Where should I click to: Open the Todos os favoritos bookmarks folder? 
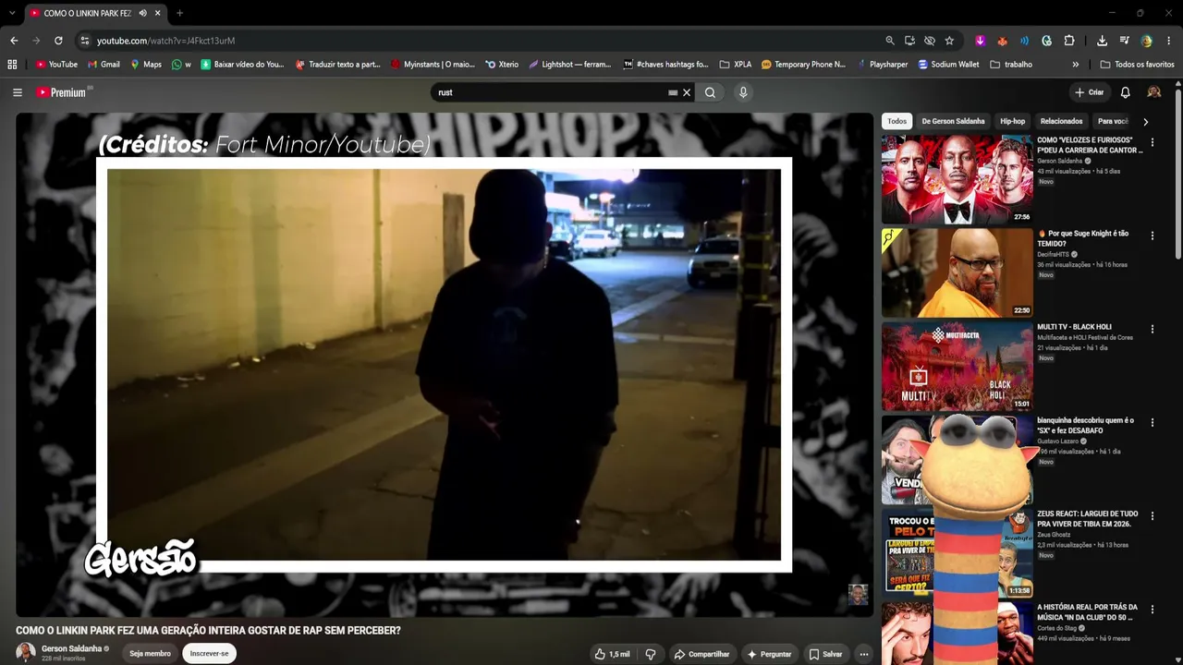1137,65
